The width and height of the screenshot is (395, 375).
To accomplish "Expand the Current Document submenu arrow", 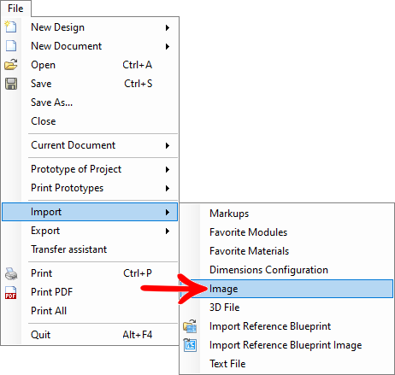I will tap(168, 145).
